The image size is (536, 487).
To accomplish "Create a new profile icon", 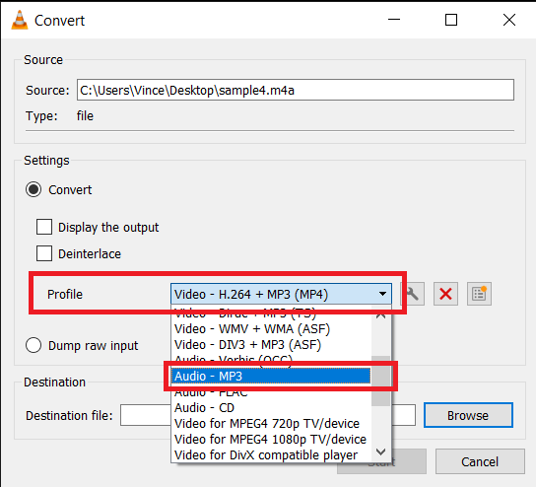I will pos(479,294).
